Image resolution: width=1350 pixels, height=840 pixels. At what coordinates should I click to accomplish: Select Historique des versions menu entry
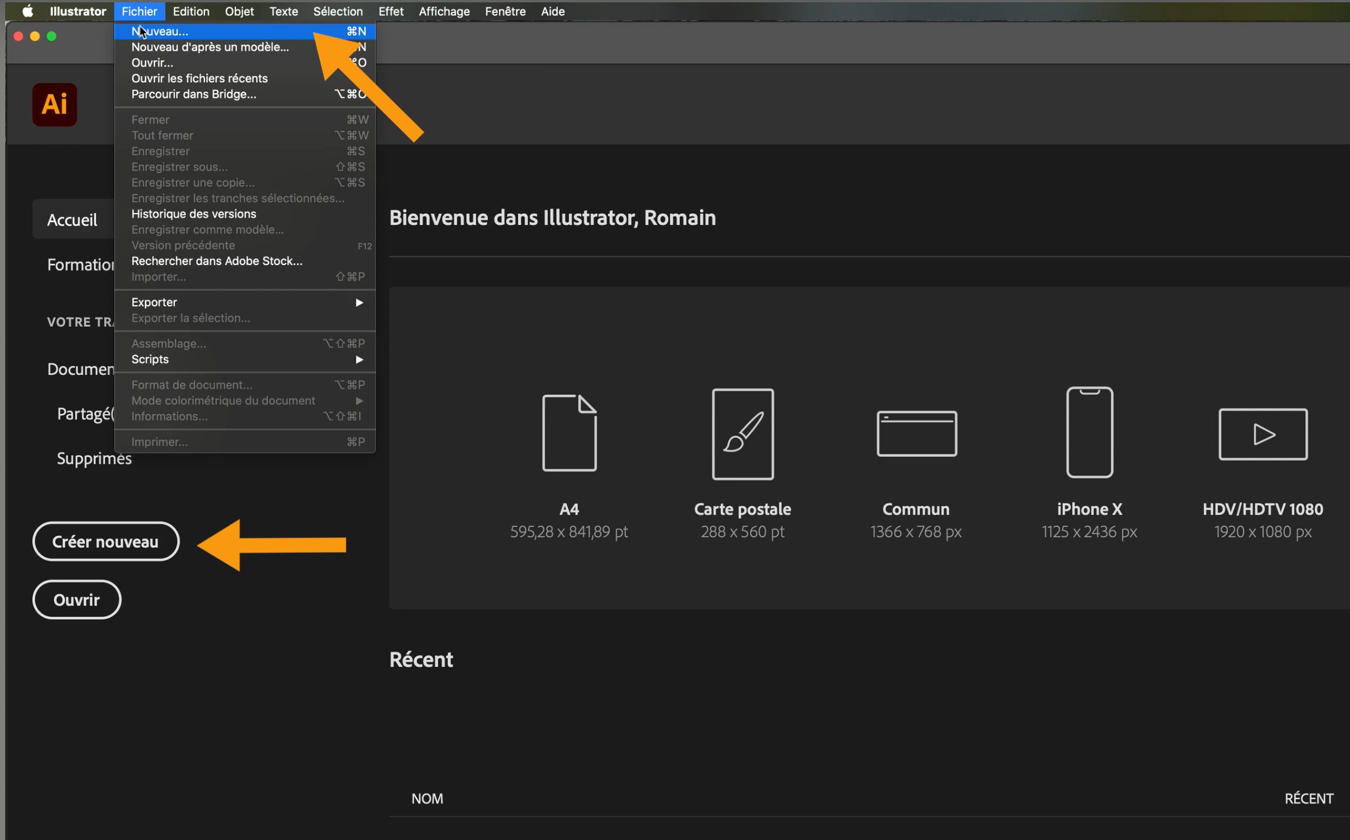click(193, 214)
